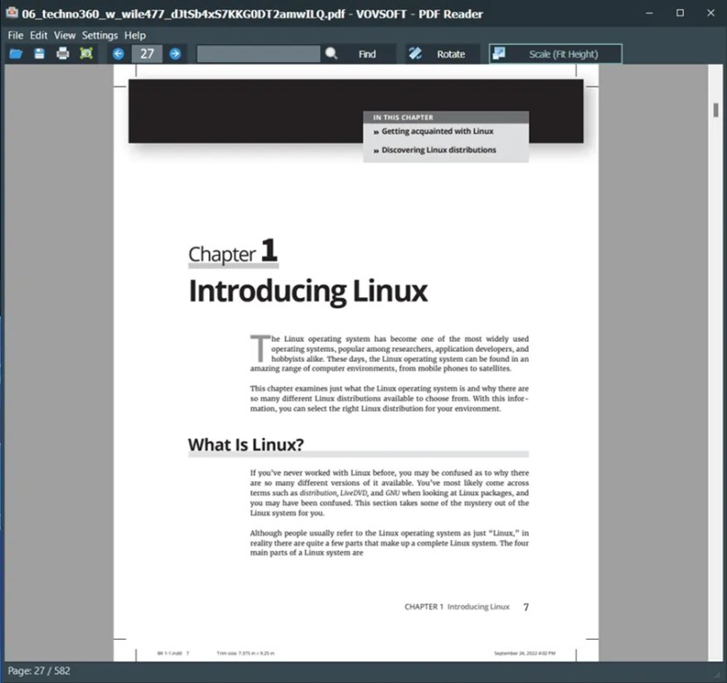Print the document using the printer icon
Viewport: 727px width, 683px height.
[63, 54]
